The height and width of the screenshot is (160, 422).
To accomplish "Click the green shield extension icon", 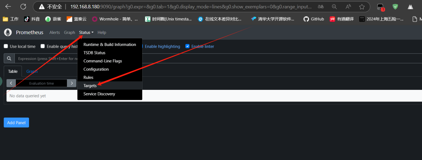I will click(x=395, y=7).
